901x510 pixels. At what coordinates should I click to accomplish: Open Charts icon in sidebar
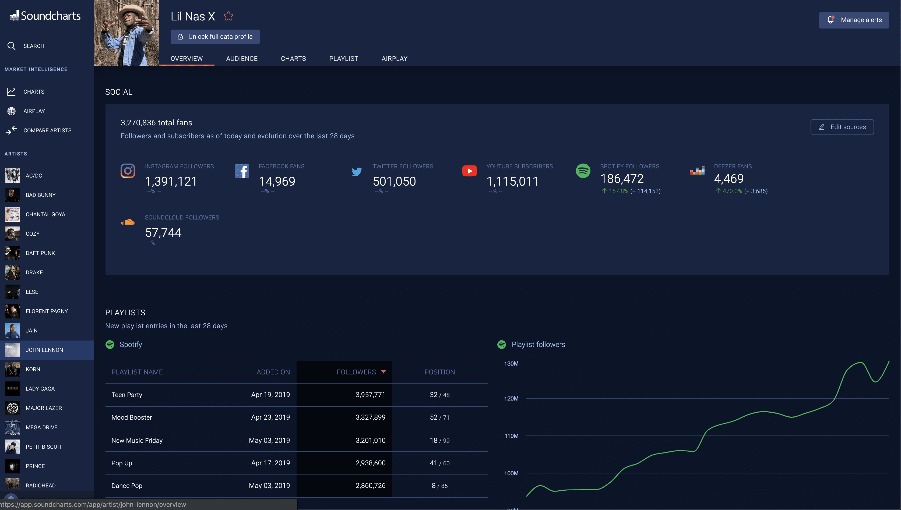coord(12,91)
